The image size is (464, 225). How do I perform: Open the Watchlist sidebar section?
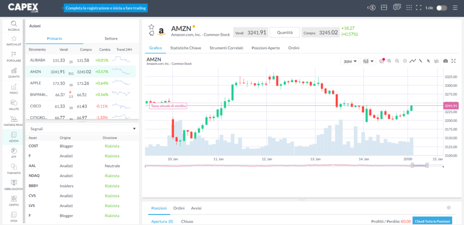point(14,41)
